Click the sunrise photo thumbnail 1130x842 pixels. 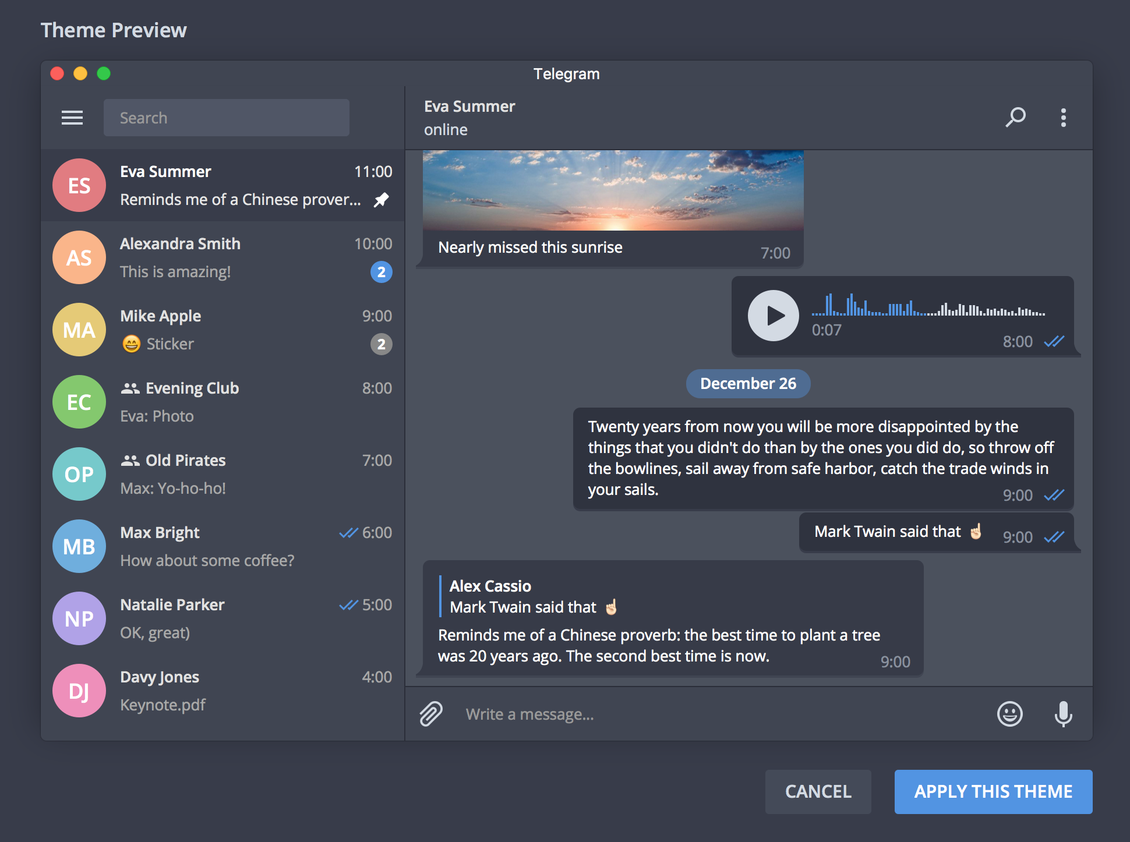[613, 190]
